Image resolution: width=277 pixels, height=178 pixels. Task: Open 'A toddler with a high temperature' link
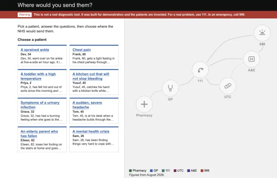pos(38,76)
